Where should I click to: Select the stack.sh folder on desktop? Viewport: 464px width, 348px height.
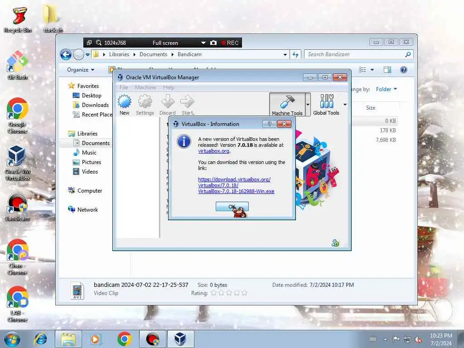(x=53, y=18)
